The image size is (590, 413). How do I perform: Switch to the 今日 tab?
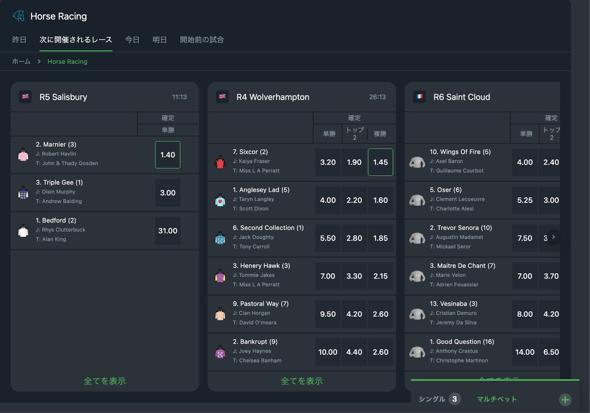(132, 39)
